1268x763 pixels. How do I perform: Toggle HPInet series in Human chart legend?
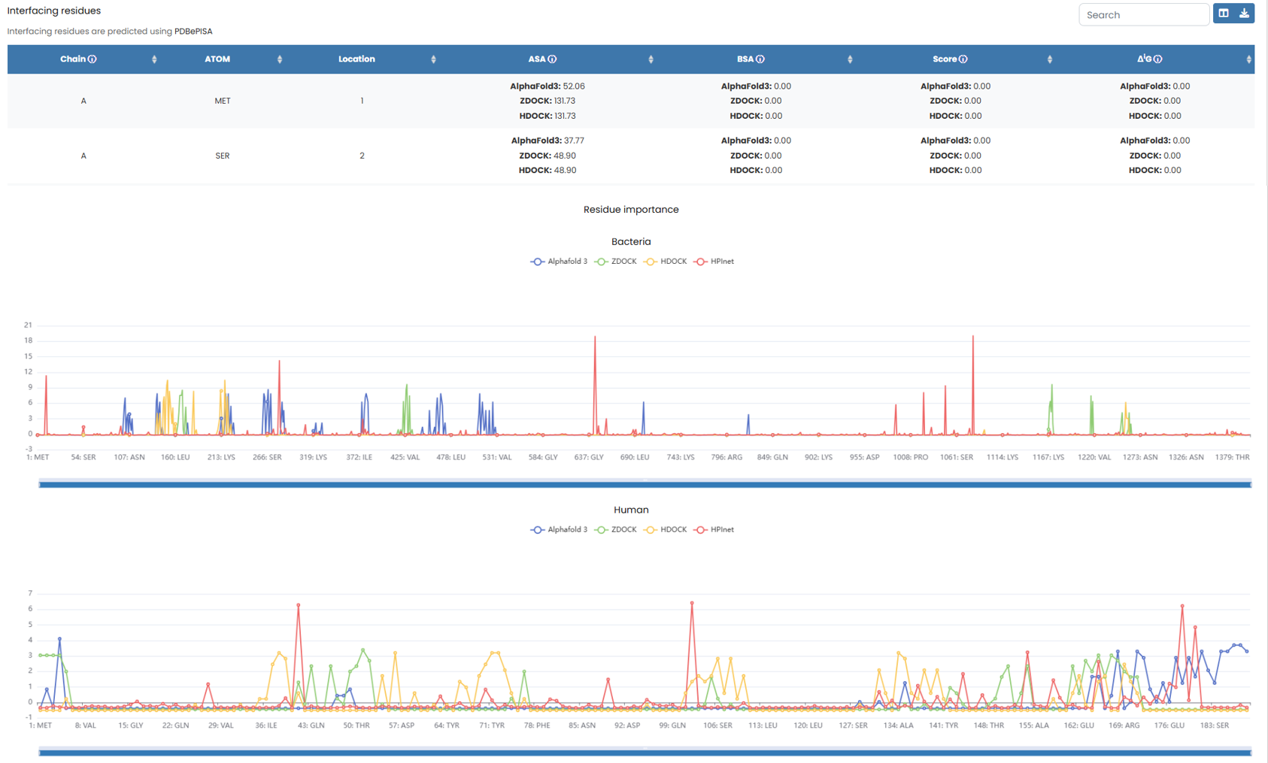(x=714, y=530)
